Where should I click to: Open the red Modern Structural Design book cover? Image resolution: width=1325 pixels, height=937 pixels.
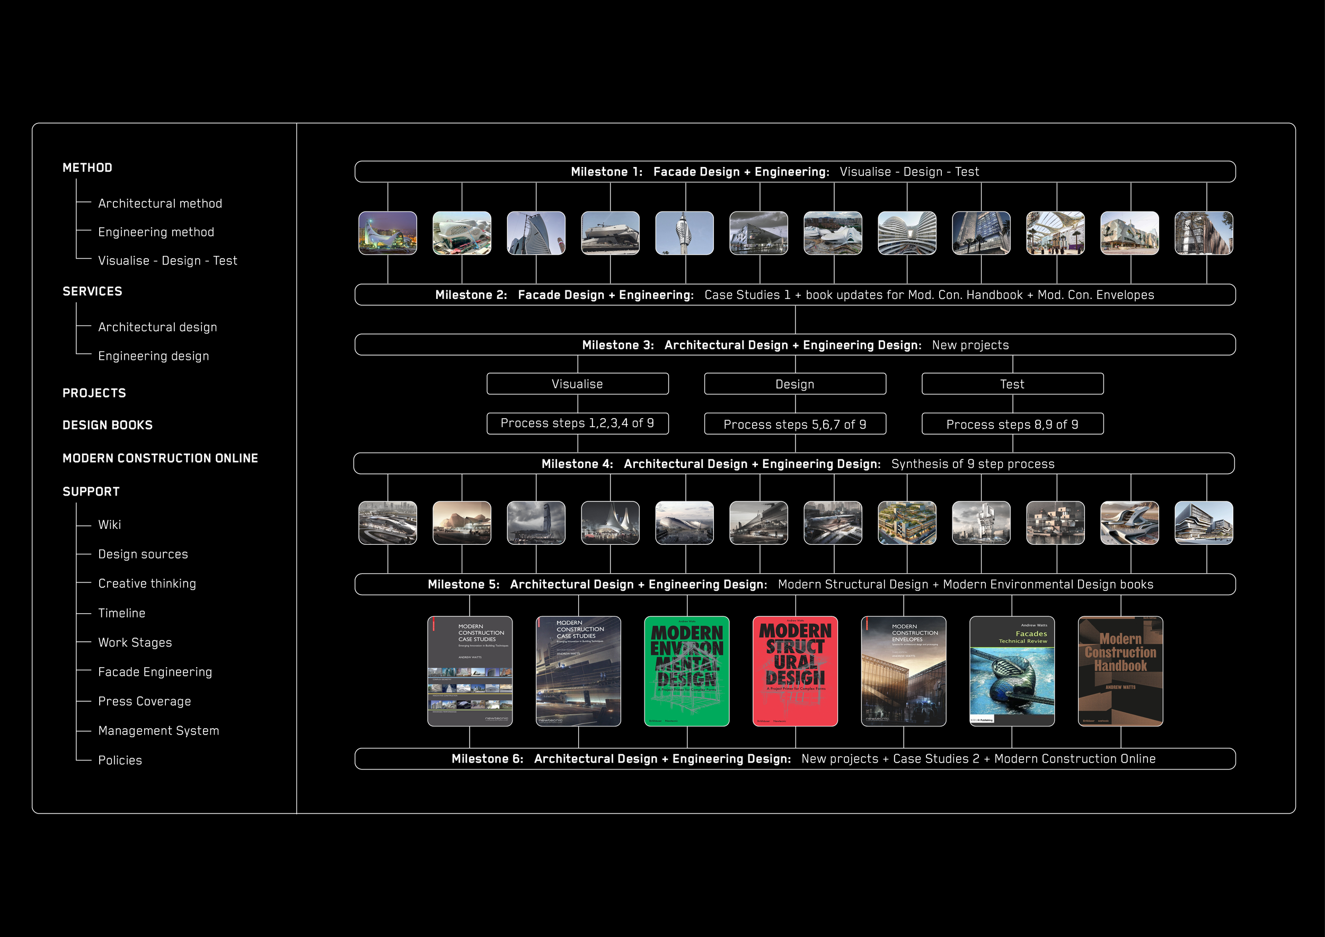(x=795, y=671)
